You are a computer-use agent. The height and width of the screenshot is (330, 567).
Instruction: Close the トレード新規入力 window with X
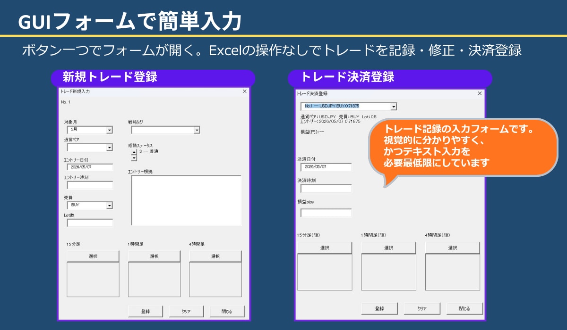244,91
